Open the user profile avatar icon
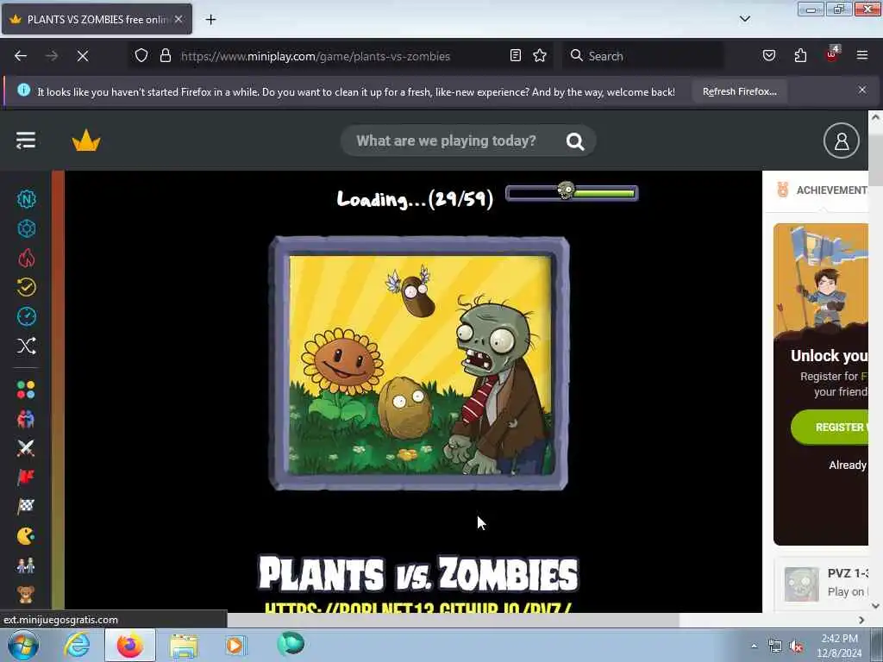The width and height of the screenshot is (883, 662). pyautogui.click(x=841, y=141)
